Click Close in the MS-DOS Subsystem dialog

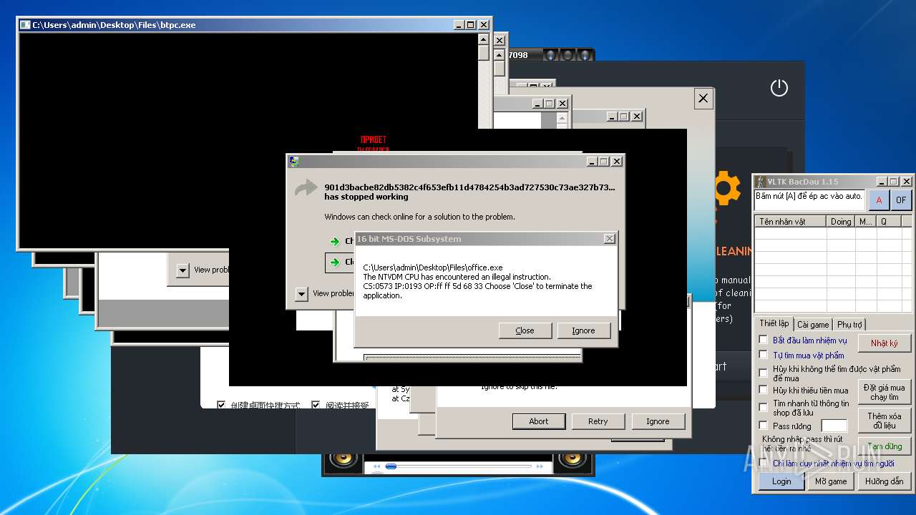(525, 330)
